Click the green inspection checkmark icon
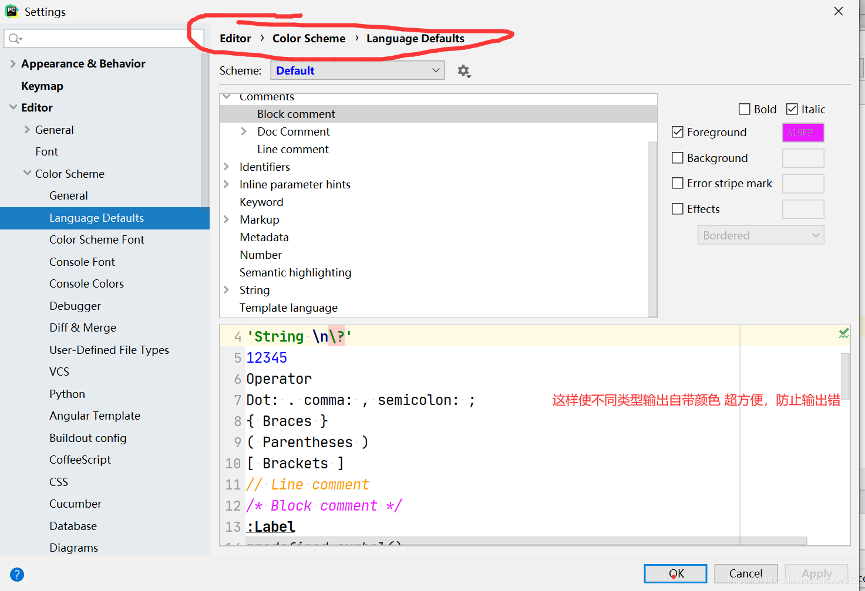The image size is (865, 591). pos(844,333)
